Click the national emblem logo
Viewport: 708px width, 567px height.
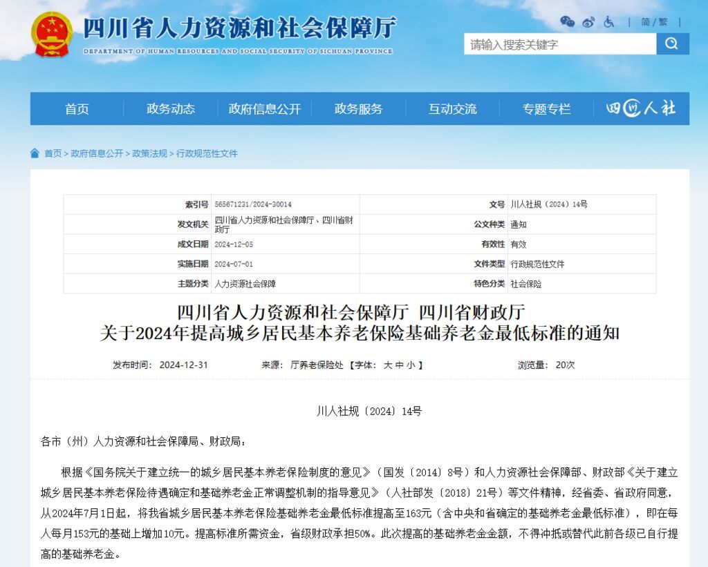tap(52, 34)
